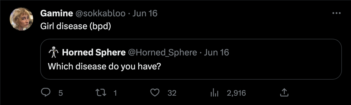This screenshot has height=105, width=351.
Task: Click the Horned Sphere display name
Action: click(x=94, y=52)
